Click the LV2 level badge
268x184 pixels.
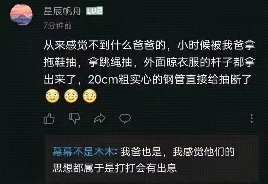[x=95, y=11]
